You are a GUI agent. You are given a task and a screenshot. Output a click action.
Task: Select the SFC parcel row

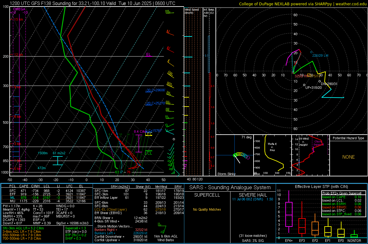(47, 191)
